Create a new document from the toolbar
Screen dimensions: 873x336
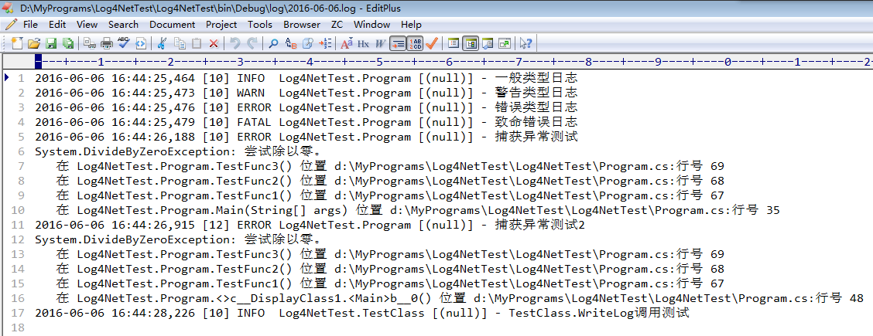17,43
